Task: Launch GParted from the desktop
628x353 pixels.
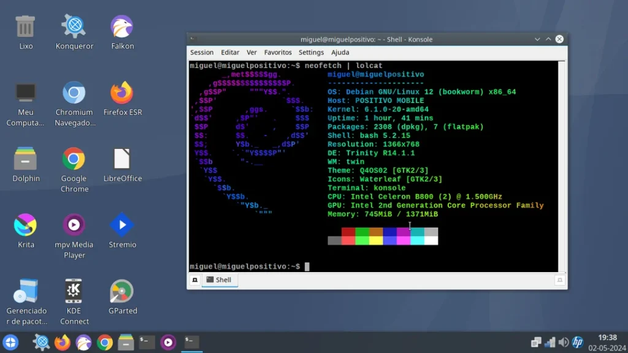Action: [x=122, y=291]
